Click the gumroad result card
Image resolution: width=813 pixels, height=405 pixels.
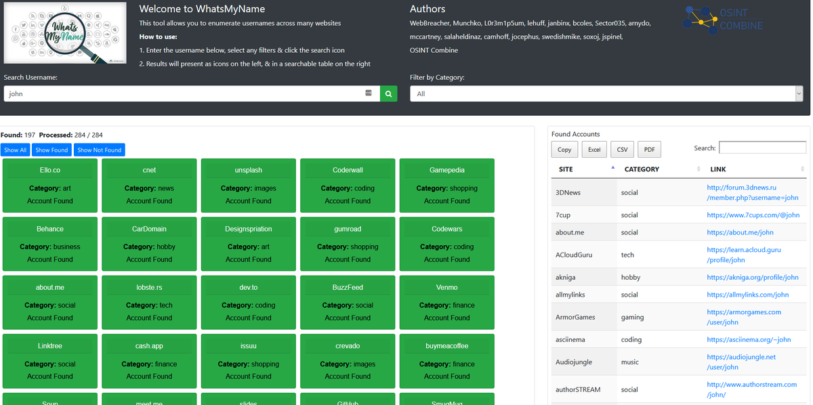(x=348, y=244)
